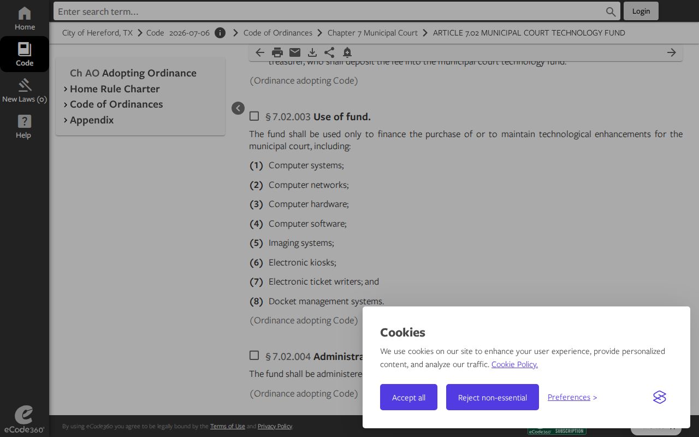Open New Laws gavel icon
The image size is (699, 437).
pos(25,90)
